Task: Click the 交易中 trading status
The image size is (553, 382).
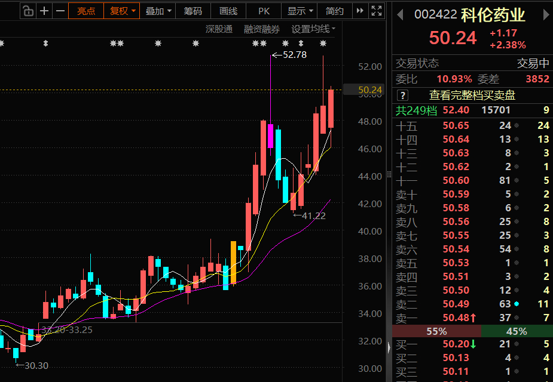Action: [x=533, y=63]
